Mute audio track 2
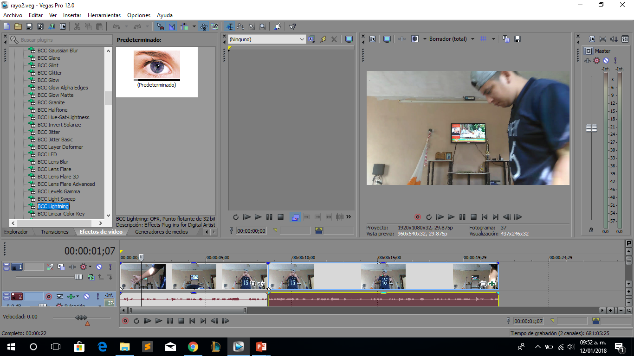Viewport: 634px width, 356px height. point(86,296)
